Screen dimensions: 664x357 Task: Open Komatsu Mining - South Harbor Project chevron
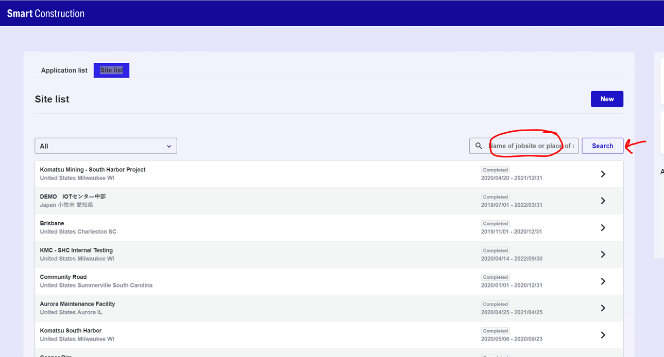[x=603, y=174]
